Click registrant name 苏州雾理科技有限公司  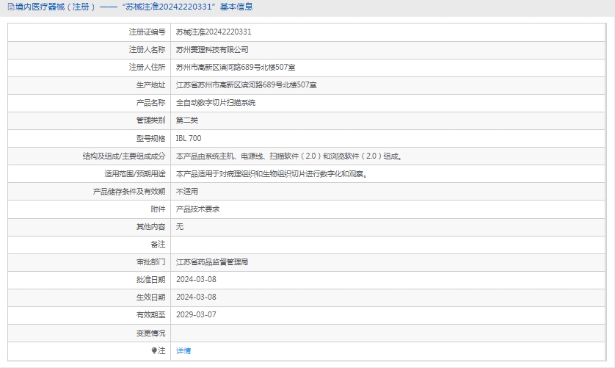(x=212, y=50)
